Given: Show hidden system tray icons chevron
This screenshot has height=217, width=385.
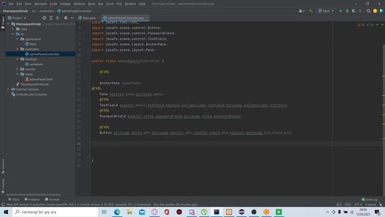Looking at the screenshot, I should (x=327, y=212).
